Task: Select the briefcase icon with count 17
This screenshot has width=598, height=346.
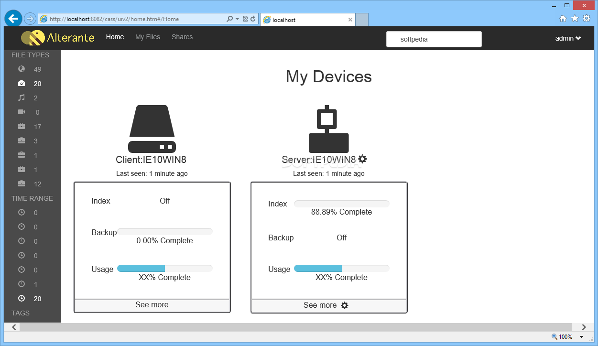Action: (22, 127)
